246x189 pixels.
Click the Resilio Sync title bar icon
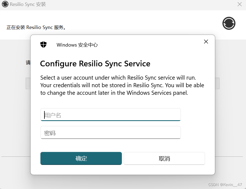tap(5, 4)
